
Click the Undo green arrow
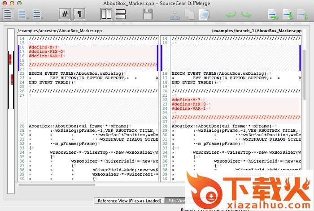[x=231, y=14]
